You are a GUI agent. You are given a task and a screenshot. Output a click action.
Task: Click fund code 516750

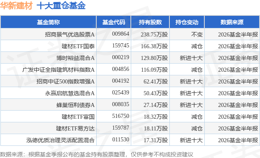pos(121,116)
